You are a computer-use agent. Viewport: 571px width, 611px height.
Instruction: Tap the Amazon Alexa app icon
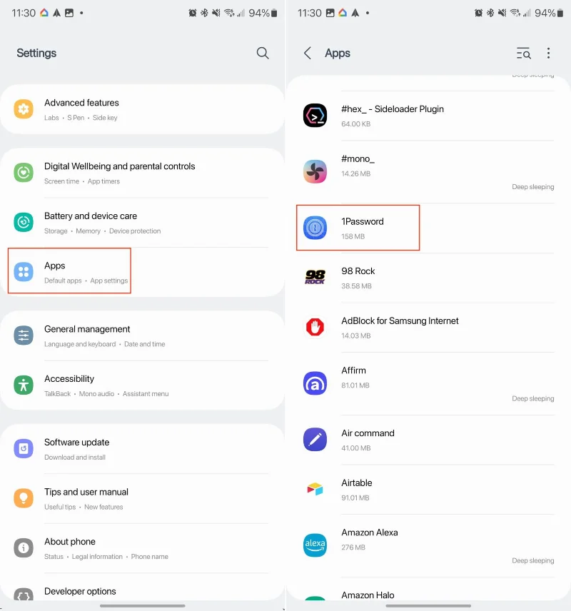[x=315, y=545]
